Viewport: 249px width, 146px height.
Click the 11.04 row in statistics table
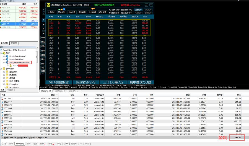pos(98,23)
